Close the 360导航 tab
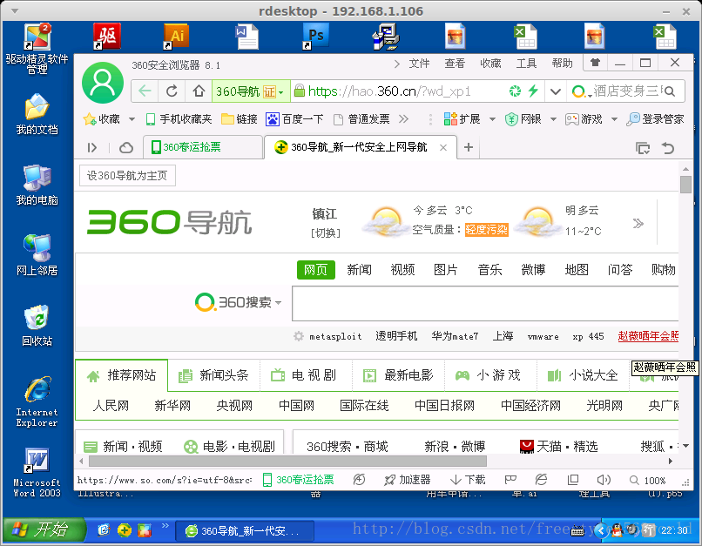The height and width of the screenshot is (546, 702). pos(443,148)
